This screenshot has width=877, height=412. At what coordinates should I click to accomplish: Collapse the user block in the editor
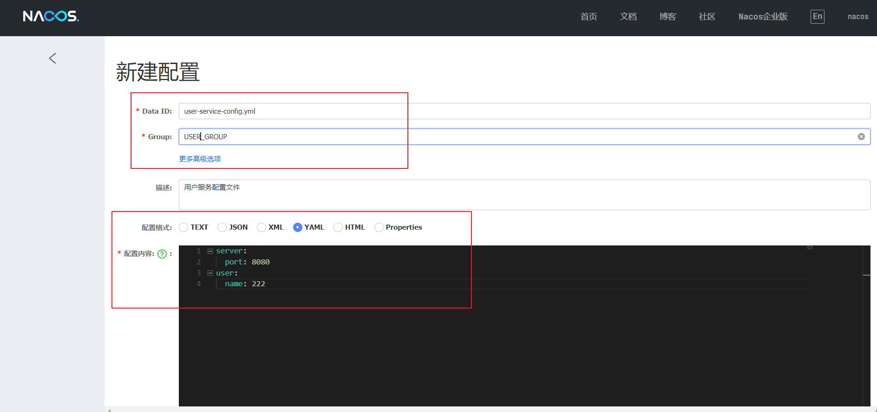click(210, 273)
